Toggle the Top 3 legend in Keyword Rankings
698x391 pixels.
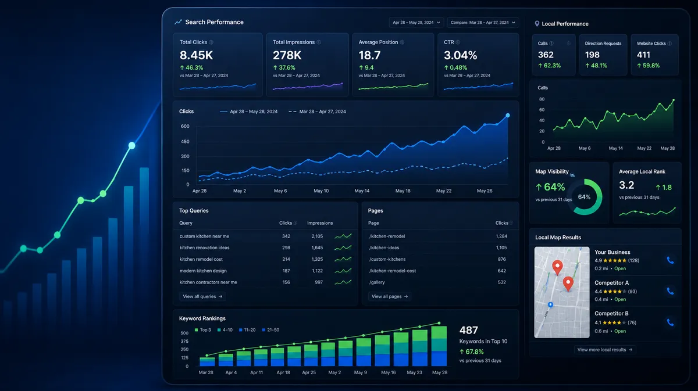tap(202, 330)
